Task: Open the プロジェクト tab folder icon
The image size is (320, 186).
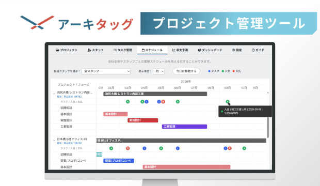Action: [57, 50]
